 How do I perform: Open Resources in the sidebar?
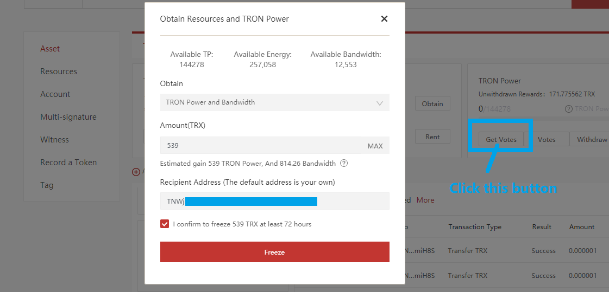point(59,72)
